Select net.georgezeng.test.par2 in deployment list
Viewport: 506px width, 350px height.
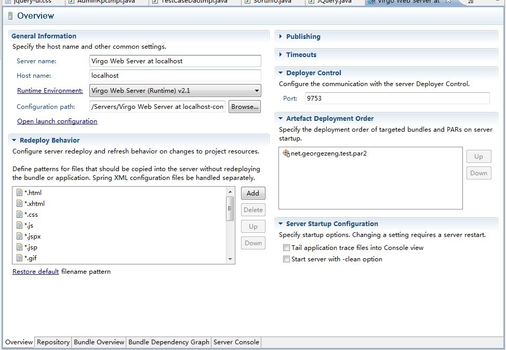click(x=328, y=153)
